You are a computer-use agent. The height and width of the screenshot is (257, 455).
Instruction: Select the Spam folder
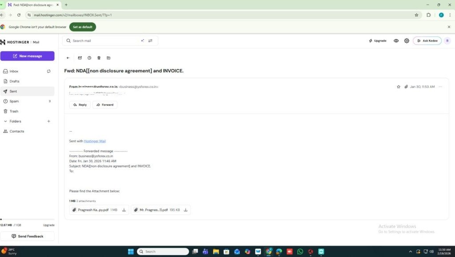pyautogui.click(x=13, y=101)
